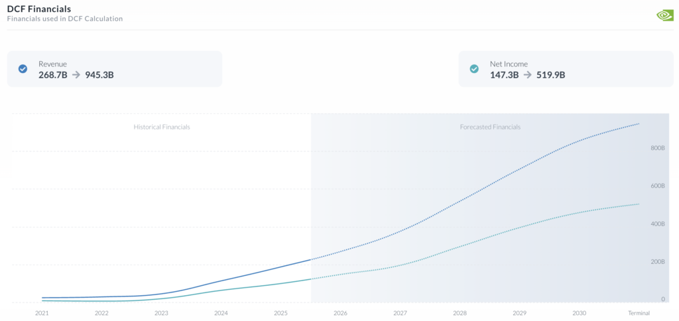Click the 2025 x-axis label

tap(280, 312)
